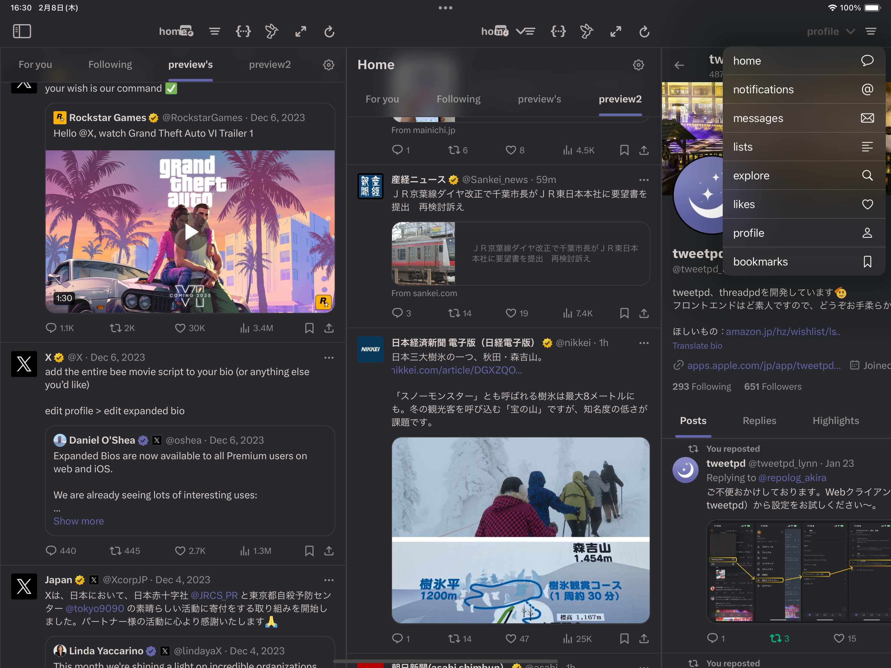Switch to Following tab in second column
The height and width of the screenshot is (668, 891).
tap(459, 99)
